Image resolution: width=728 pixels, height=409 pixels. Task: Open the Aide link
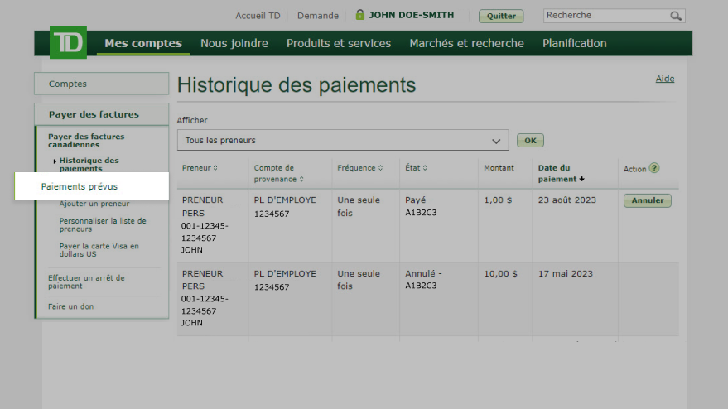665,79
